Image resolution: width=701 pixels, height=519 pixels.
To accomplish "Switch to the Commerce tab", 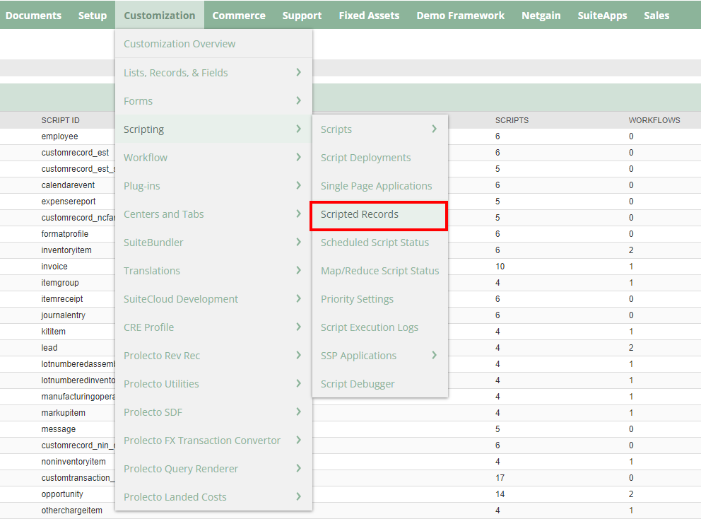I will click(239, 16).
